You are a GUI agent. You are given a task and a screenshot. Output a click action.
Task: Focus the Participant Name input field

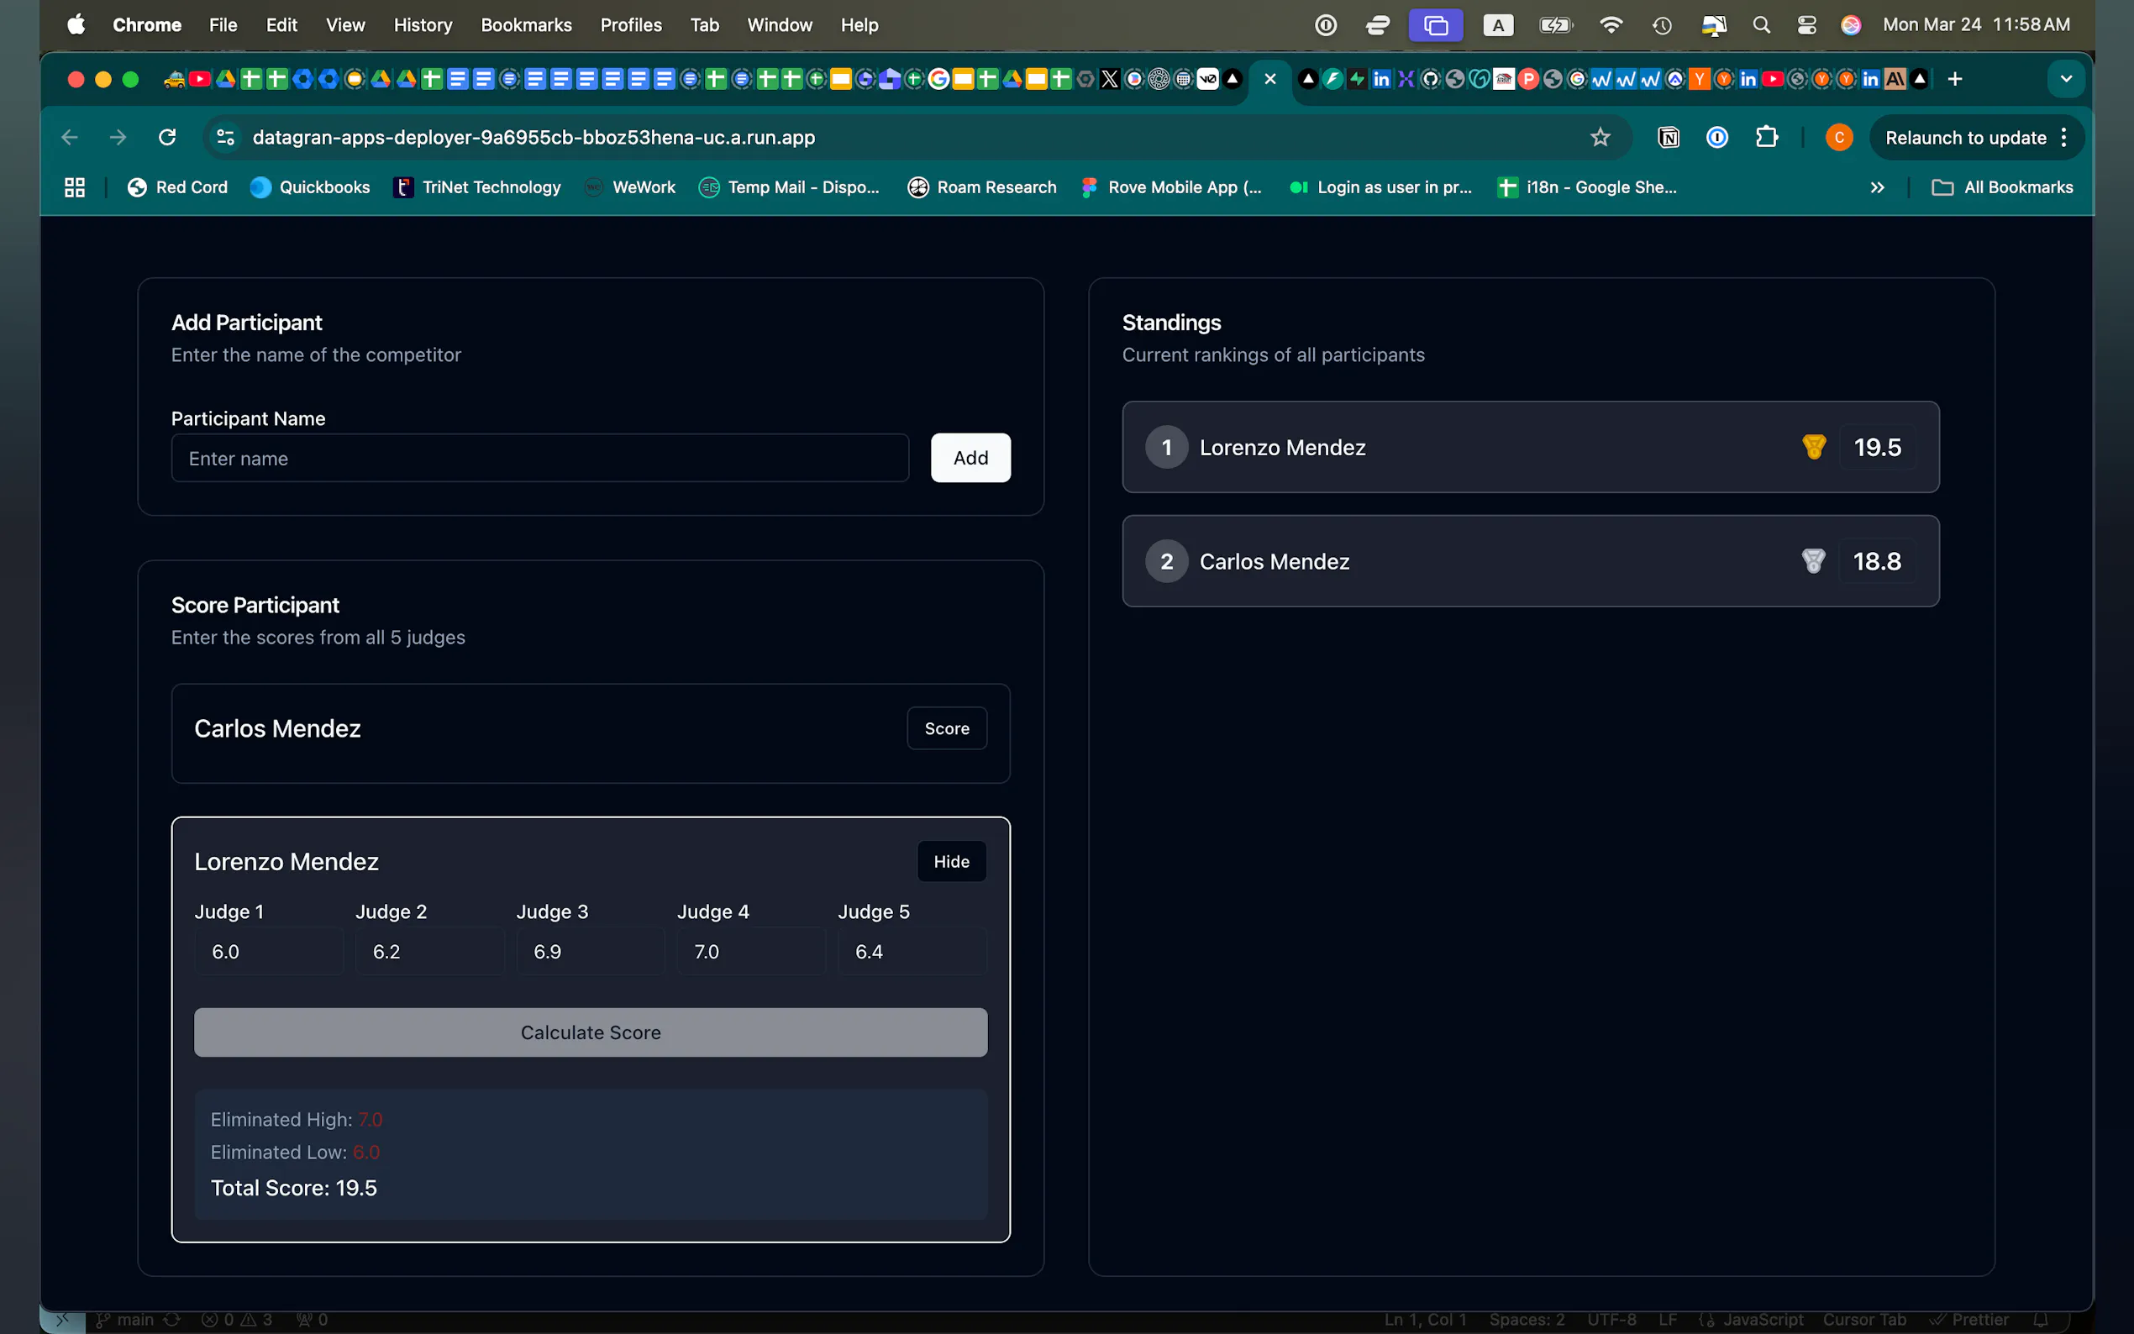tap(540, 458)
